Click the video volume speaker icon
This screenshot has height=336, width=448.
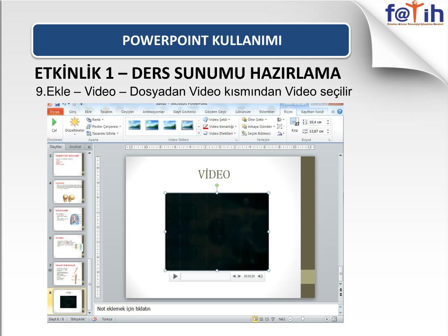(260, 276)
